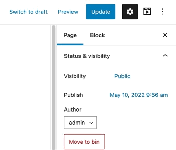This screenshot has width=176, height=150.
Task: Open the Author admin dropdown
Action: [x=80, y=123]
